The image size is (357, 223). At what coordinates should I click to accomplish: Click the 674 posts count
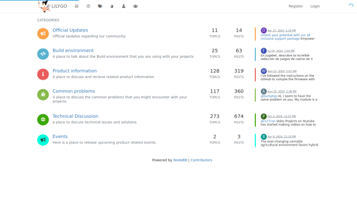pos(239,117)
